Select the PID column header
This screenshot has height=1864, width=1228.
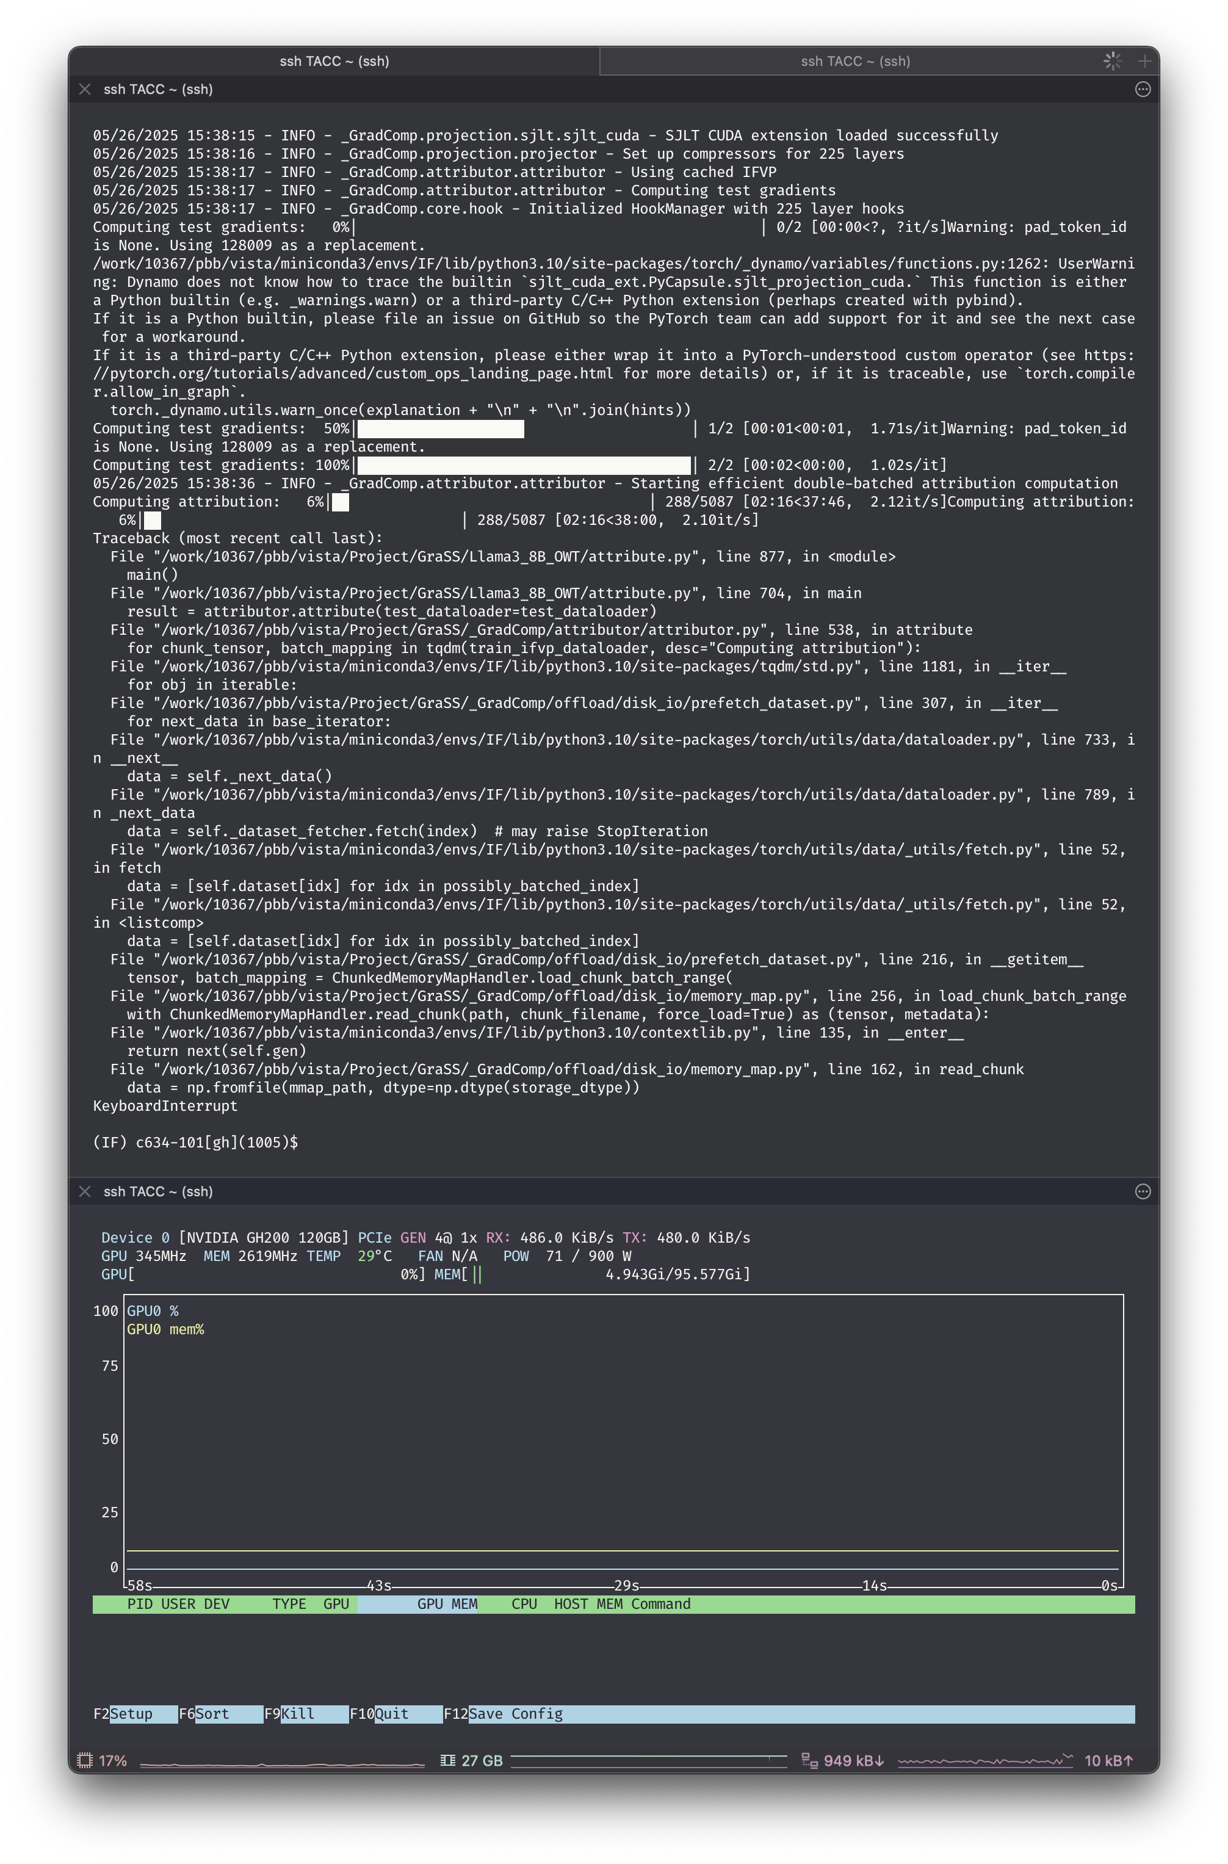pyautogui.click(x=140, y=1604)
